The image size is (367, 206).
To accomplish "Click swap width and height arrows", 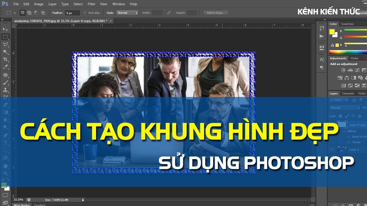I will (x=169, y=13).
